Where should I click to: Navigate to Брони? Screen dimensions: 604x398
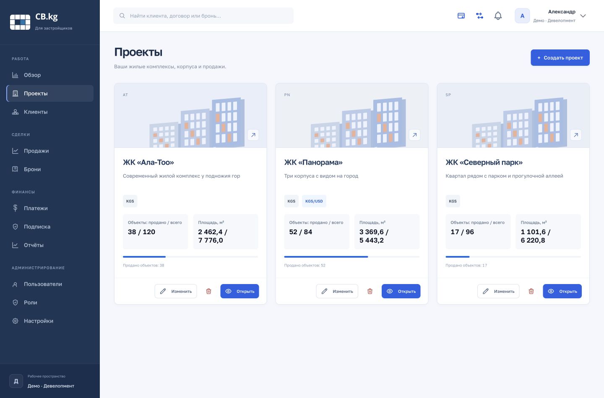(50, 169)
